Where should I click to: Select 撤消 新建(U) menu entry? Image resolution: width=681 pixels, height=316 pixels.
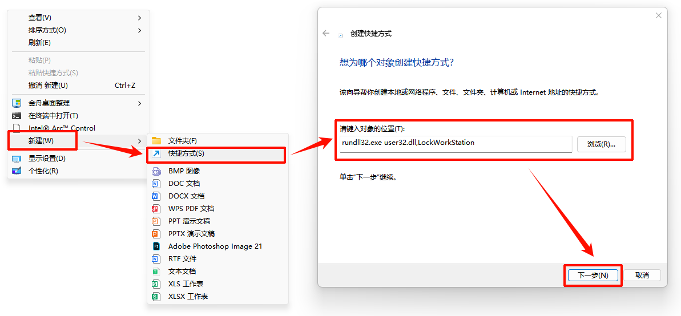pos(79,86)
